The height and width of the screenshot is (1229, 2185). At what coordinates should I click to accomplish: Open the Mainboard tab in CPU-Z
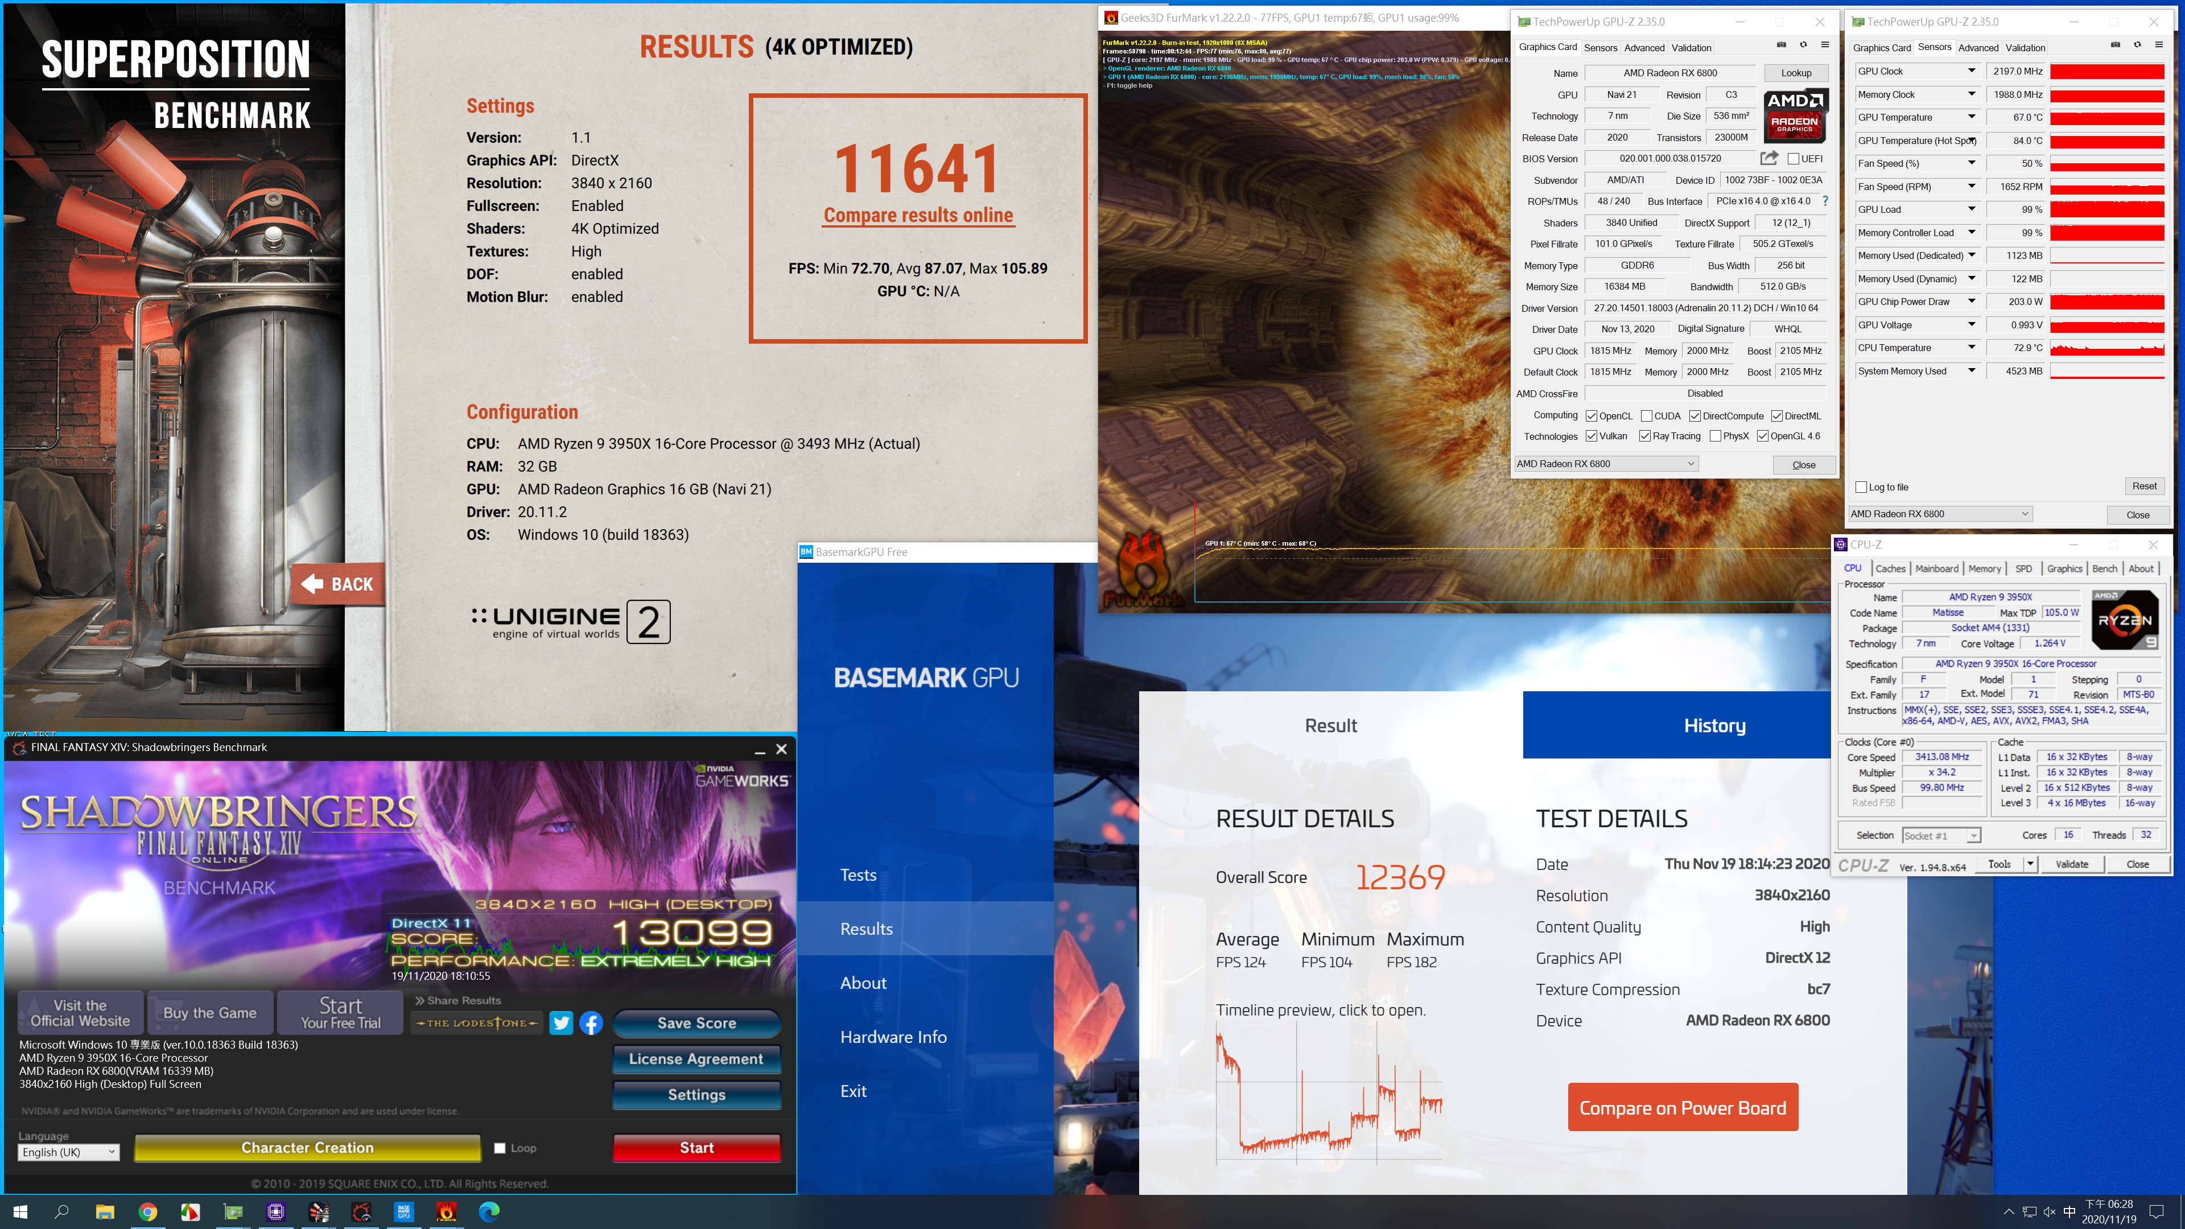click(x=1936, y=568)
